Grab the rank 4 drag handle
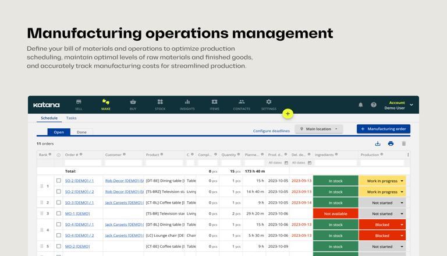The width and height of the screenshot is (447, 256). tap(42, 230)
